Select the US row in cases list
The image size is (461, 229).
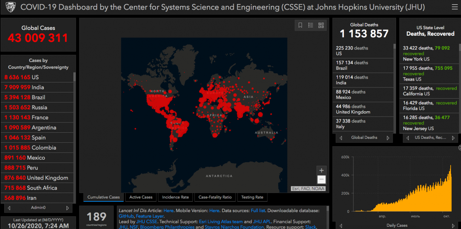(x=37, y=77)
